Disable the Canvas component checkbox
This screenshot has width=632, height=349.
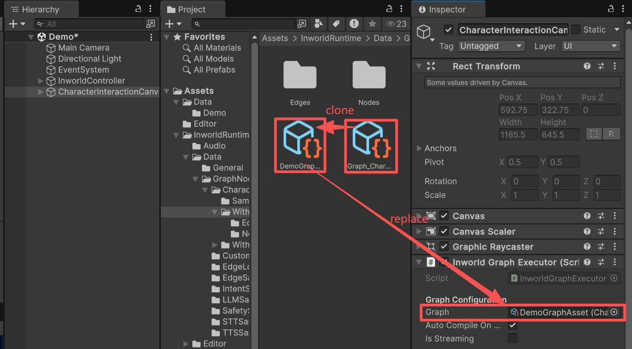click(x=444, y=216)
